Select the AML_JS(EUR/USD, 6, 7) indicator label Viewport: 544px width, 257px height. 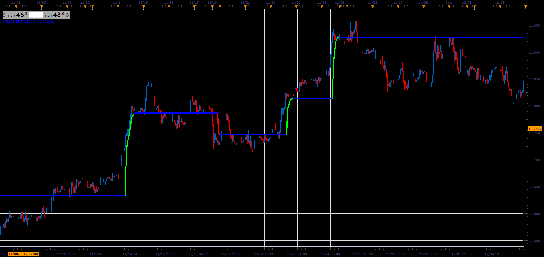29,21
